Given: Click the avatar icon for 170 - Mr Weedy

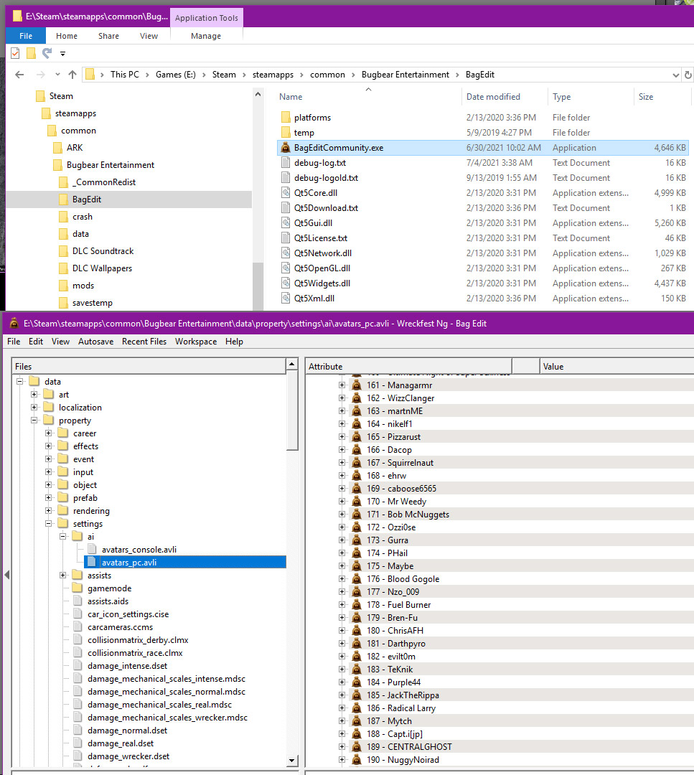Looking at the screenshot, I should (x=357, y=501).
